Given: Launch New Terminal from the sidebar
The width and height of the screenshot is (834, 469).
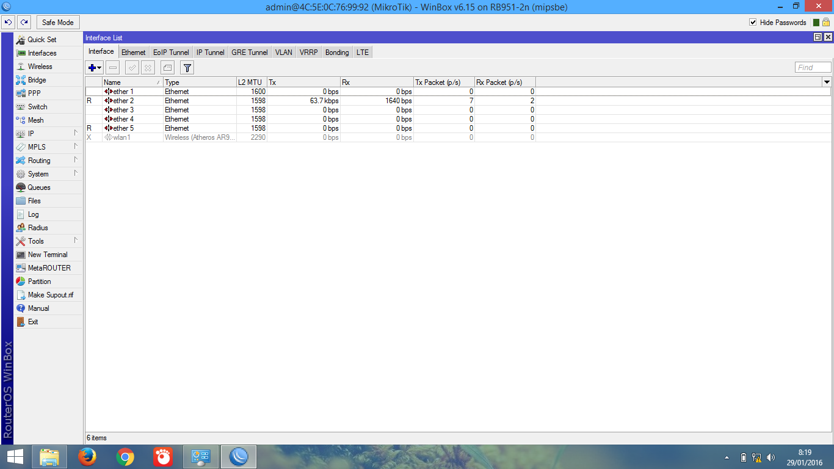Looking at the screenshot, I should [x=48, y=255].
